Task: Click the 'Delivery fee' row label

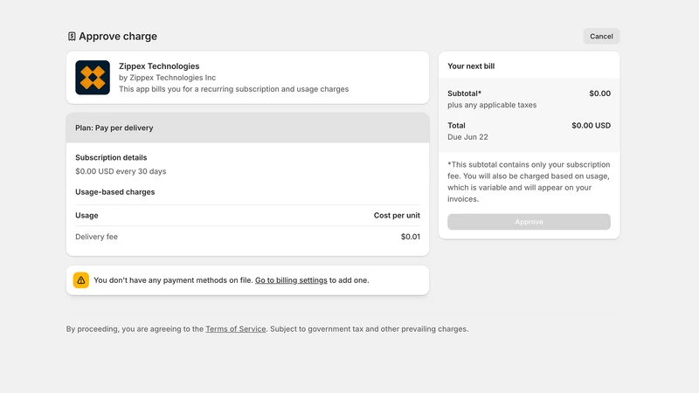Action: tap(96, 237)
